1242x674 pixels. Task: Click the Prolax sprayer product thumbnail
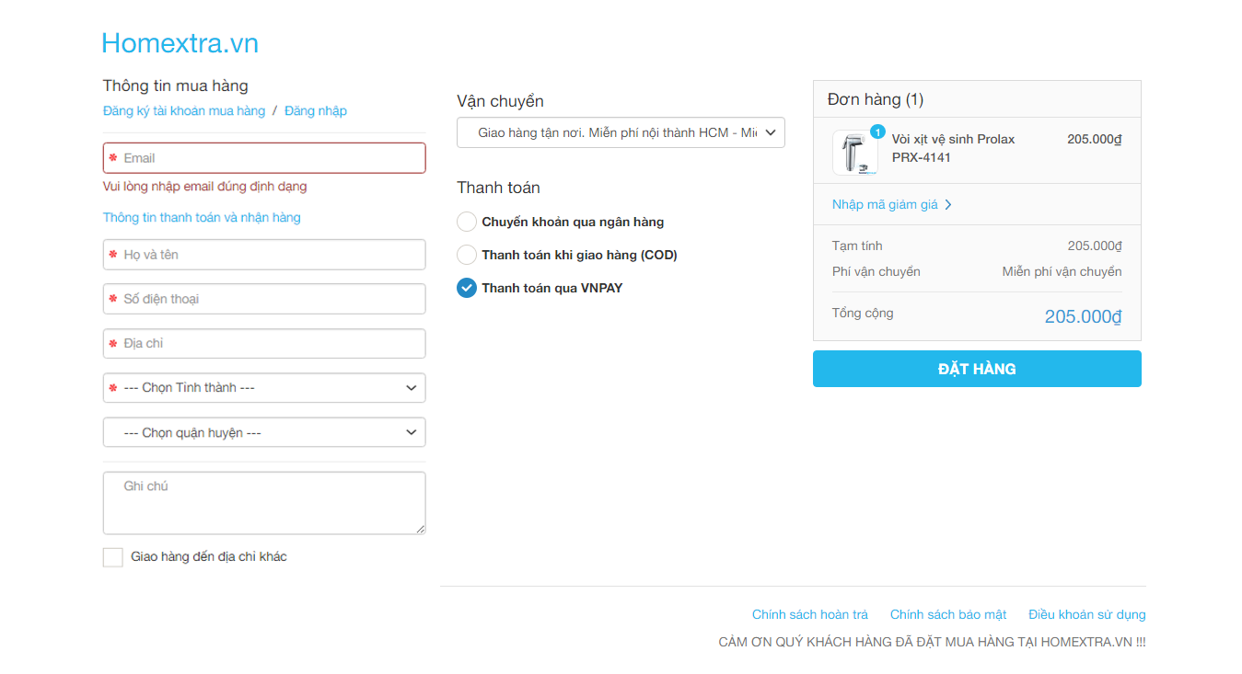[854, 154]
